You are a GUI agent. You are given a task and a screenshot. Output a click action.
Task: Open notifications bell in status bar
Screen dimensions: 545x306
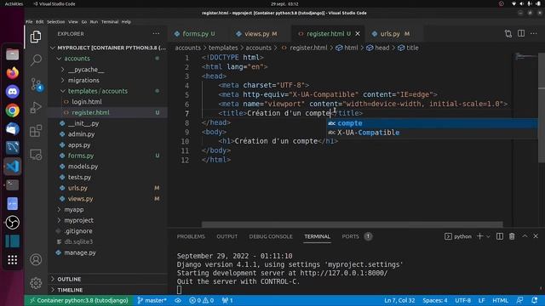(535, 300)
